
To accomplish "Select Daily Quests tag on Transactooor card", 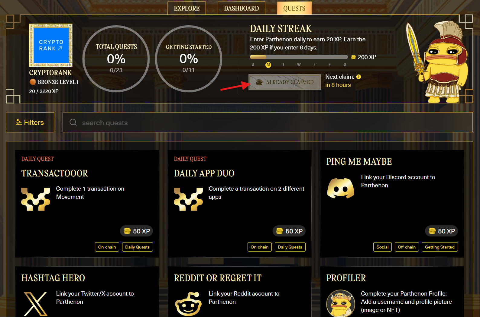I will (x=138, y=247).
